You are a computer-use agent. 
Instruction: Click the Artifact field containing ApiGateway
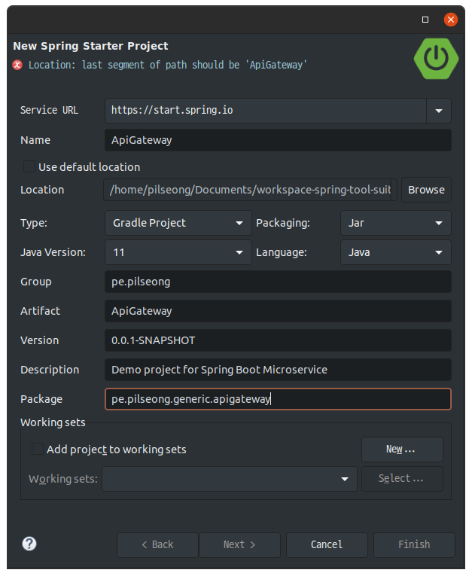pyautogui.click(x=278, y=311)
